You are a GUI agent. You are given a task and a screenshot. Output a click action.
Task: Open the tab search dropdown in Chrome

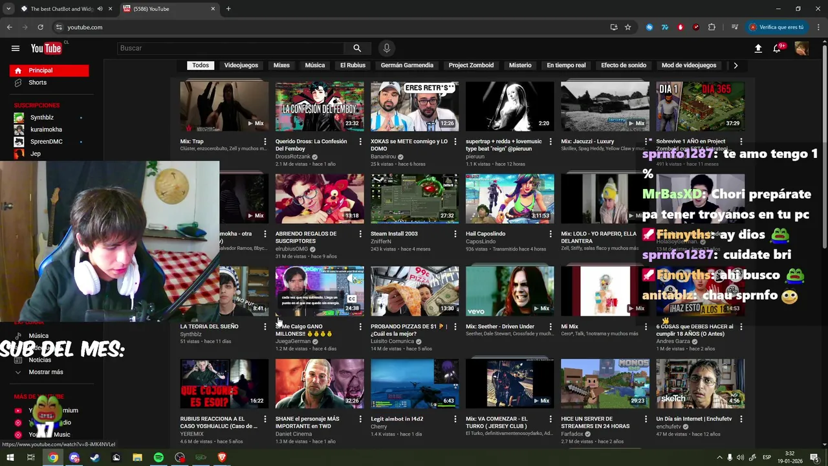point(8,8)
